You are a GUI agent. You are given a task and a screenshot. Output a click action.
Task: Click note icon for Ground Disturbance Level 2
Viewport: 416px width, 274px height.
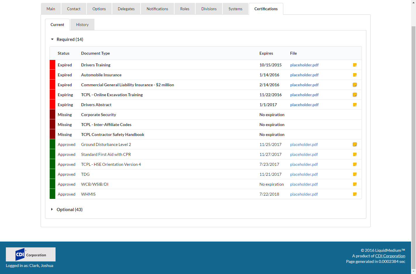(355, 144)
